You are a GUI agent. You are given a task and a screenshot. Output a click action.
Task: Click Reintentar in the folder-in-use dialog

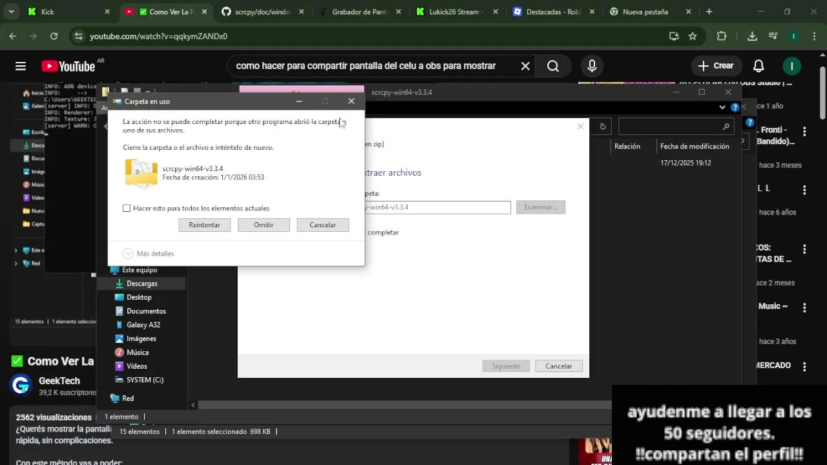[204, 225]
